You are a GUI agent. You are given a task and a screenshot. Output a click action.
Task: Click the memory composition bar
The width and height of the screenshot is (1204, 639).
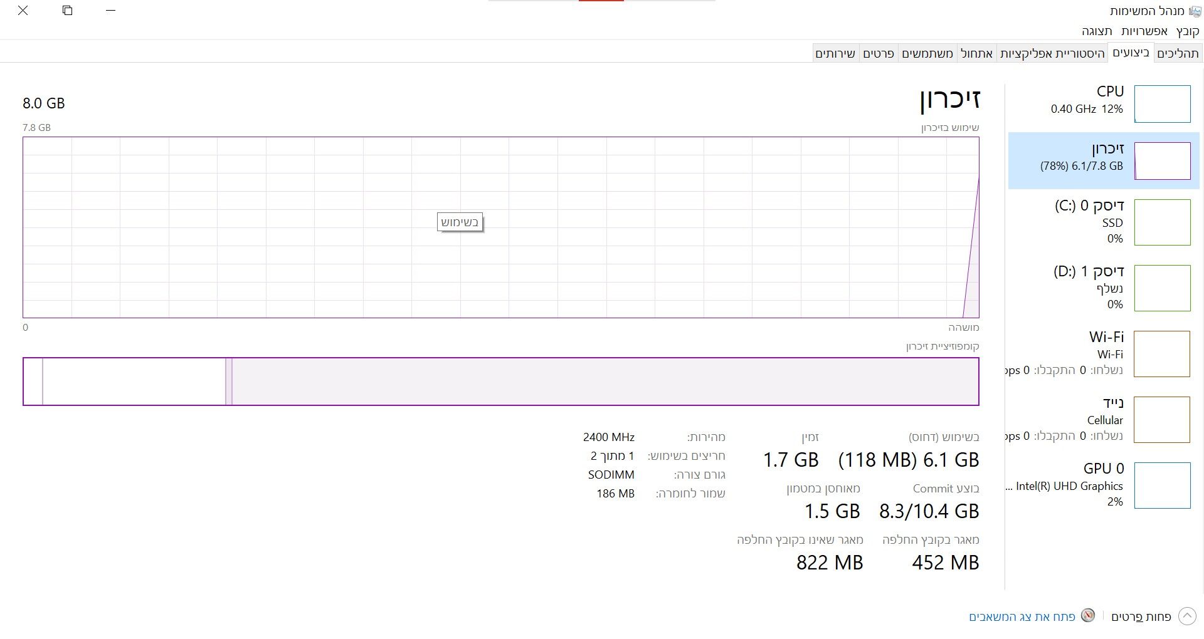click(501, 382)
